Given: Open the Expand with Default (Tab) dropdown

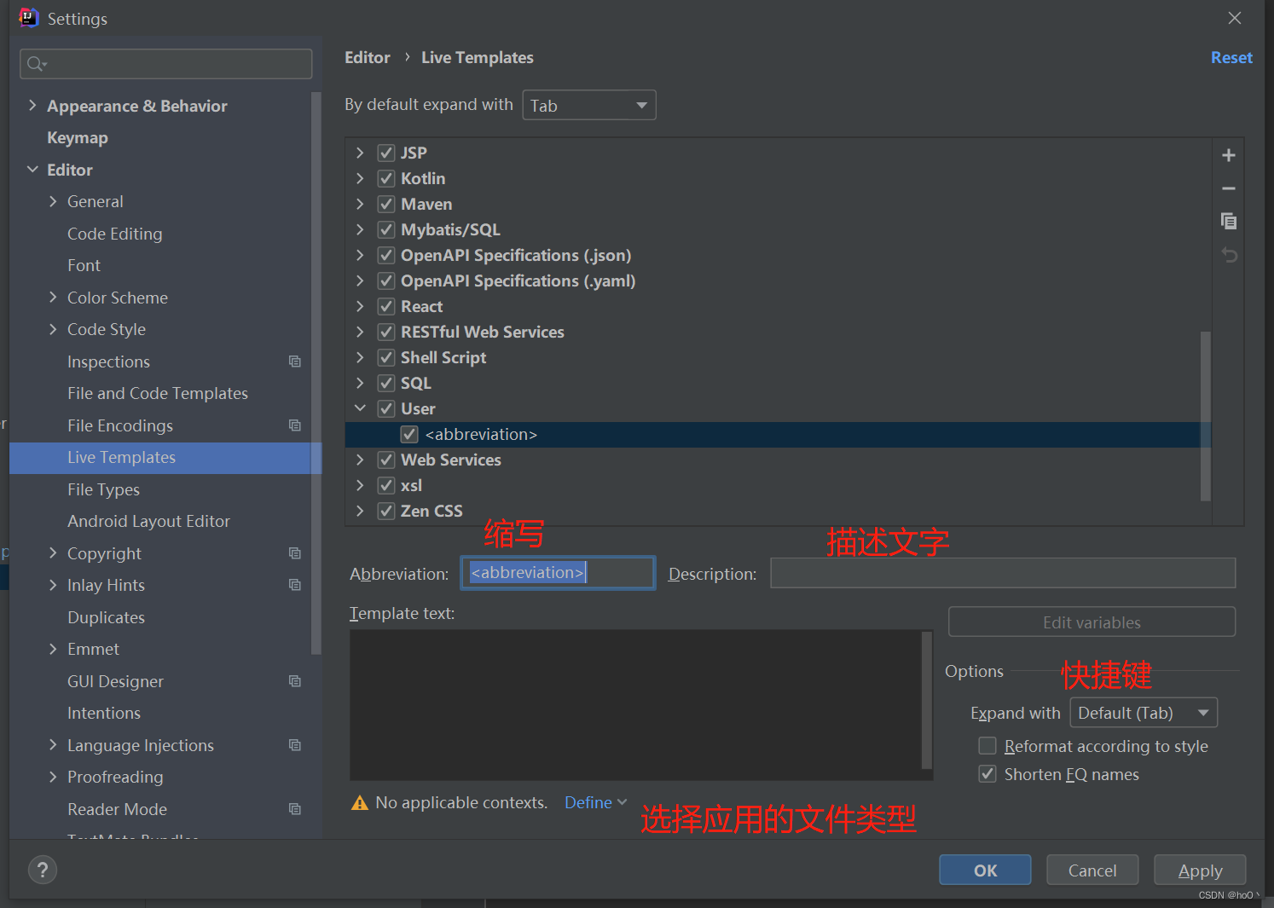Looking at the screenshot, I should (x=1144, y=713).
